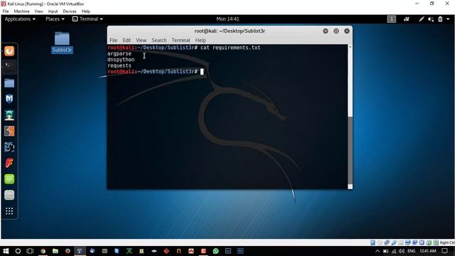This screenshot has height=256, width=455.
Task: Open the green notes app in dock
Action: (9, 179)
